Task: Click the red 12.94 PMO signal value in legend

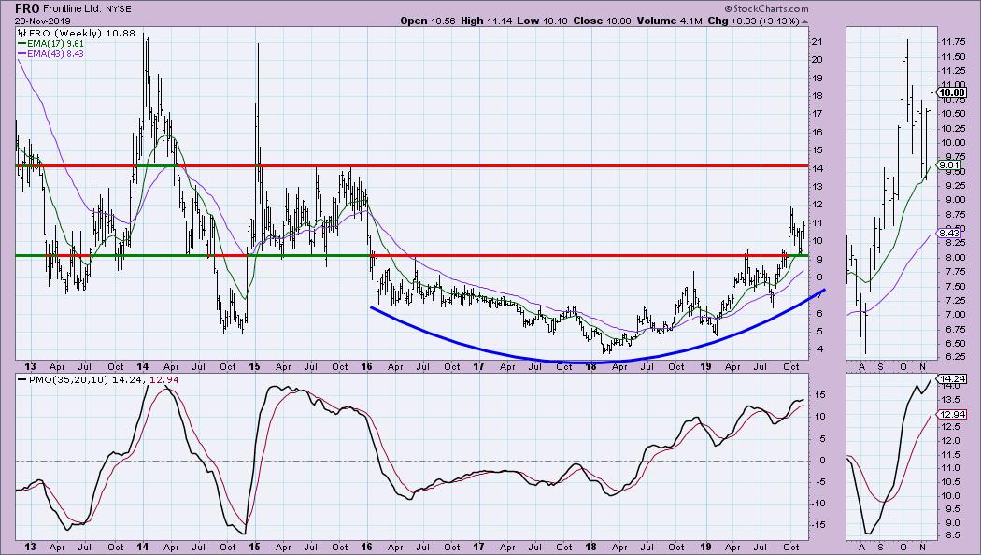Action: coord(165,379)
